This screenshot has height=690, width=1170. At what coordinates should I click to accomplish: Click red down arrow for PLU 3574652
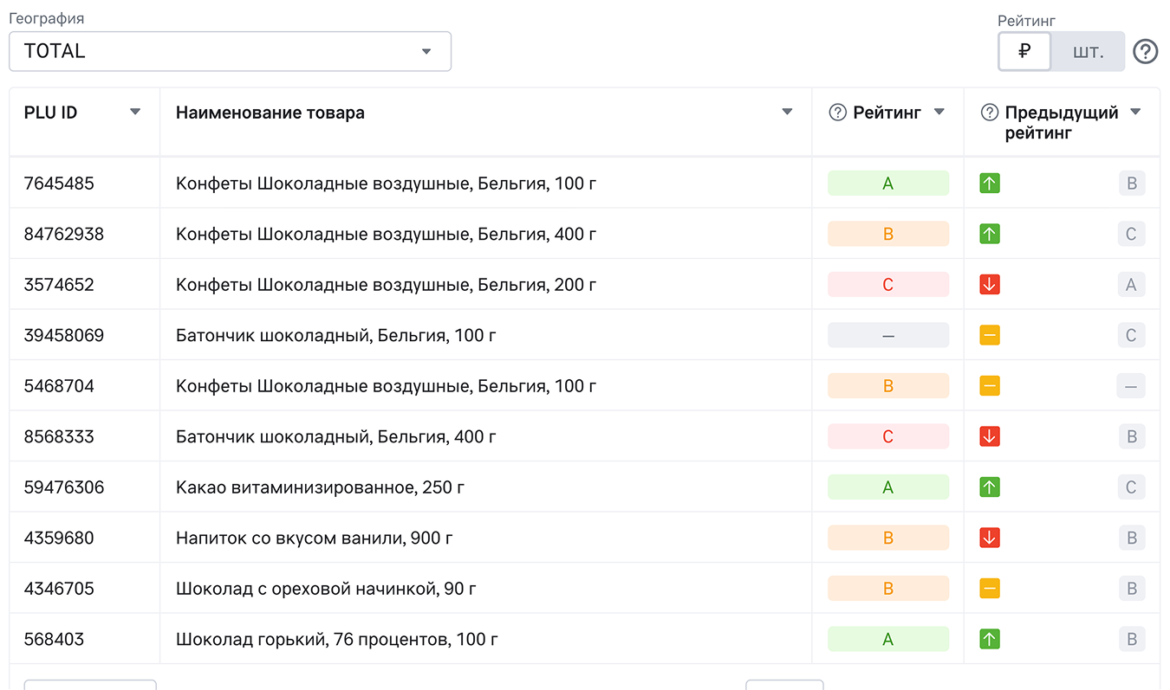point(990,285)
